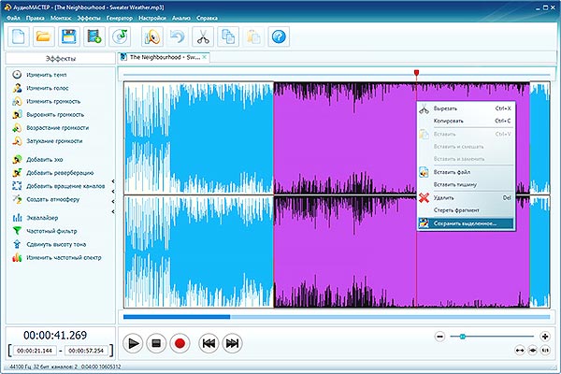This screenshot has width=561, height=374.
Task: Open the Эффекты menu in the menu bar
Action: (x=89, y=18)
